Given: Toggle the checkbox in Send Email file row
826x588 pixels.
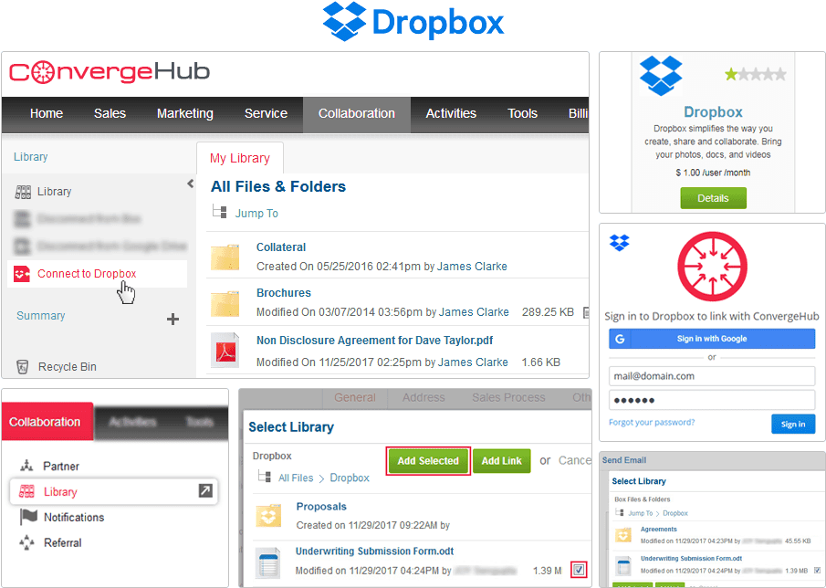Looking at the screenshot, I should pyautogui.click(x=817, y=570).
